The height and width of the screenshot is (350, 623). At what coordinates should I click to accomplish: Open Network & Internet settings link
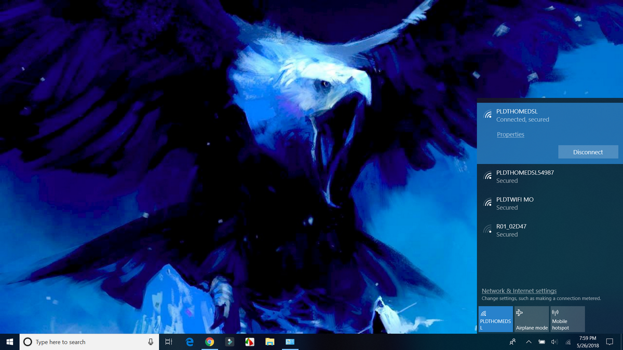519,291
